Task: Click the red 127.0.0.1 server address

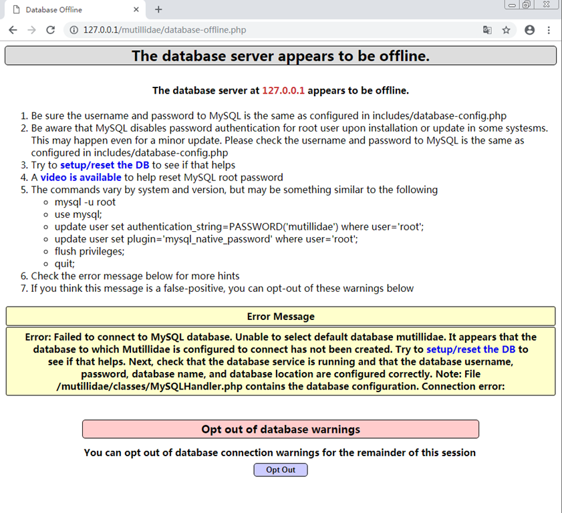Action: [x=283, y=91]
